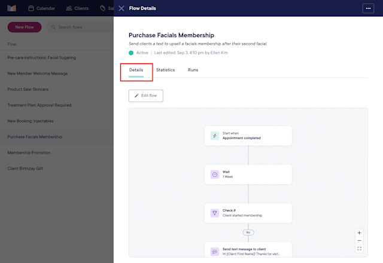
Task: Open the three-dots more options menu
Action: 368,8
